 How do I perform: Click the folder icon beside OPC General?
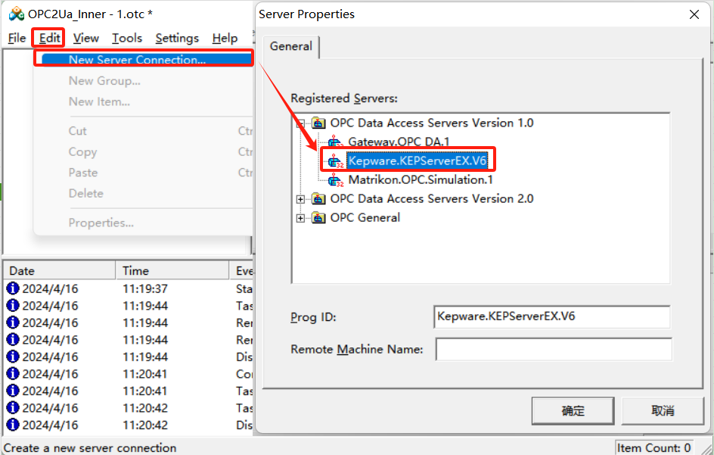(318, 218)
